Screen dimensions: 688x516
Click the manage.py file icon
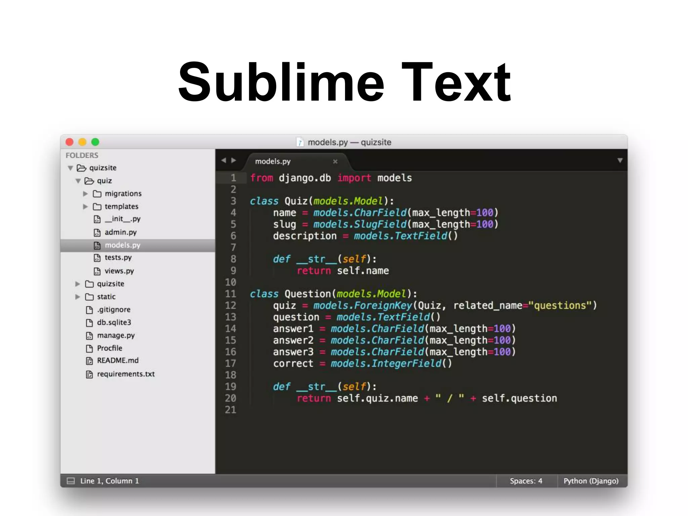pyautogui.click(x=89, y=336)
